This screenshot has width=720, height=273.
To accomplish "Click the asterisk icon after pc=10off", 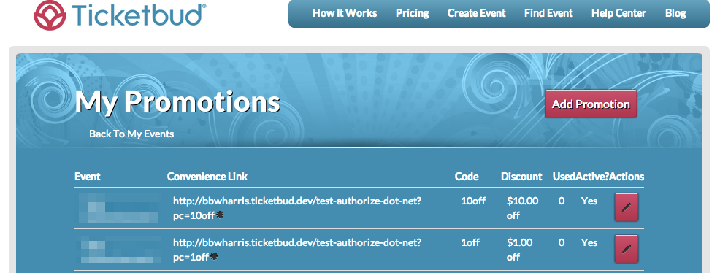I will click(x=220, y=215).
